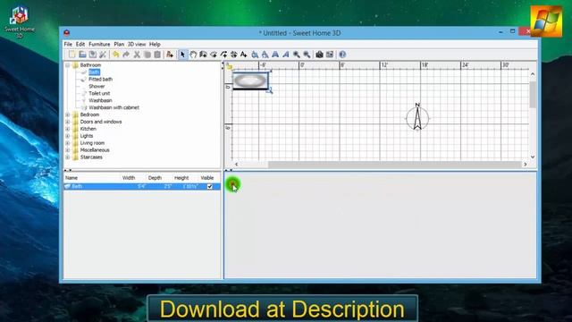Uncheck the Visible box for Bath

click(210, 187)
